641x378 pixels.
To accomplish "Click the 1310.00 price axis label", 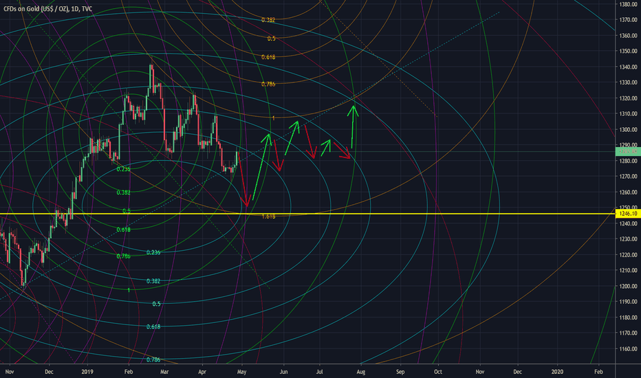I will (x=629, y=113).
